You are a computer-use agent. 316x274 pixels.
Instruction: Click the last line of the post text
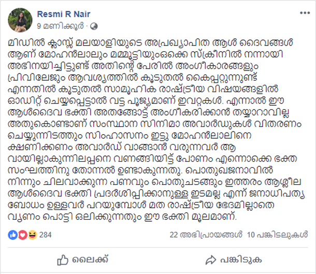point(122,217)
